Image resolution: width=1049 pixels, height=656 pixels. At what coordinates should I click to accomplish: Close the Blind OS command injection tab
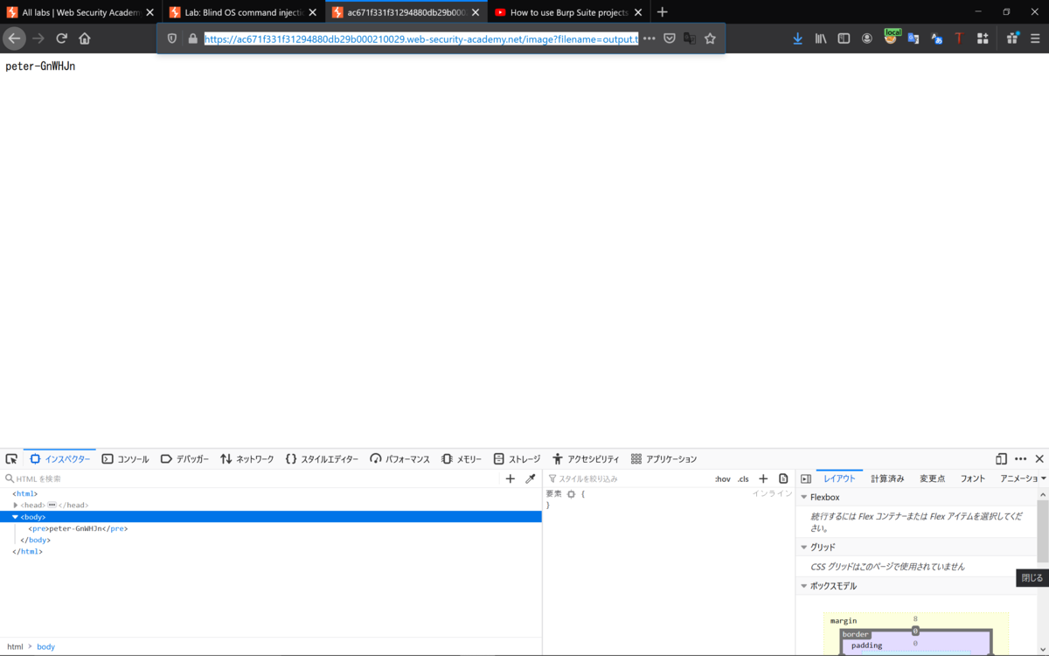point(312,12)
